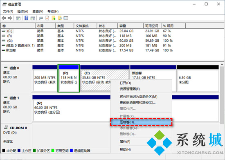Click the folder with magnifier toolbar icon
The height and width of the screenshot is (160, 225).
(x=60, y=18)
